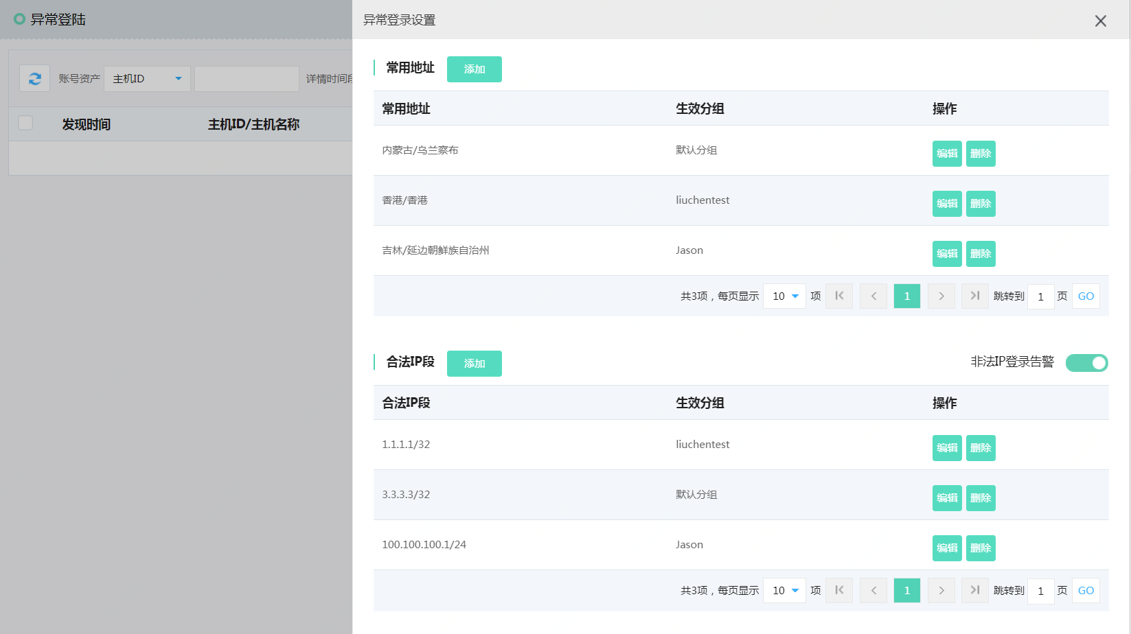Viewport: 1131px width, 634px height.
Task: Select page 1 in 合法IP段 pagination
Action: 907,590
